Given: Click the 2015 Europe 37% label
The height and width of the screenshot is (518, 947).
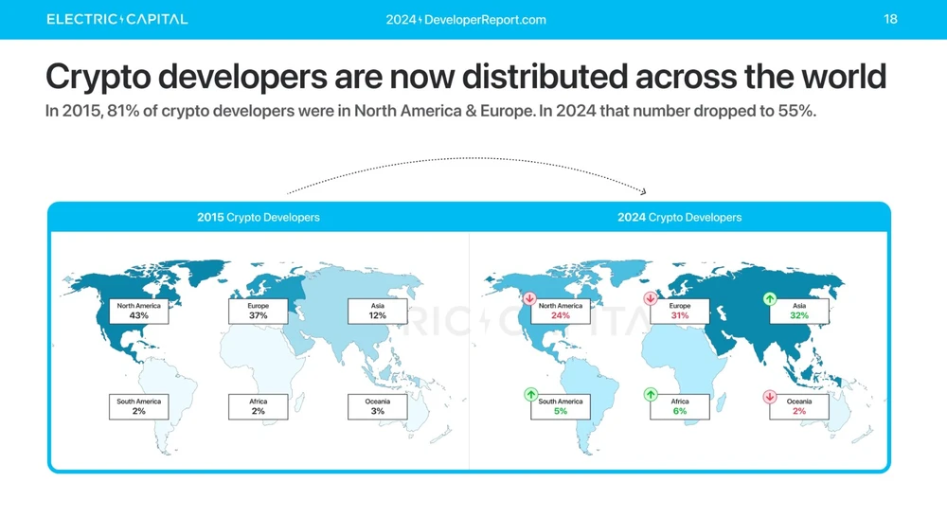Looking at the screenshot, I should 259,312.
